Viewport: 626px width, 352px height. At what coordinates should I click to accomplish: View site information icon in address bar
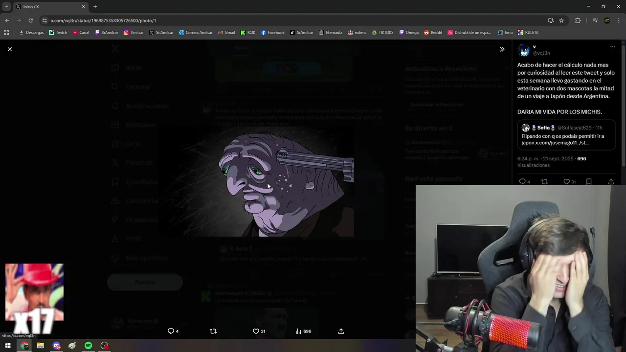pos(45,21)
